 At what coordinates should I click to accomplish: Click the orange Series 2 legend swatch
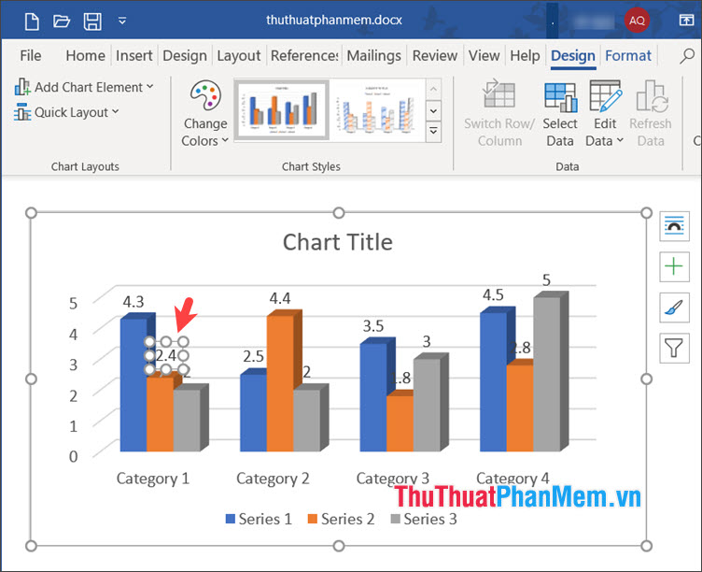pyautogui.click(x=313, y=519)
